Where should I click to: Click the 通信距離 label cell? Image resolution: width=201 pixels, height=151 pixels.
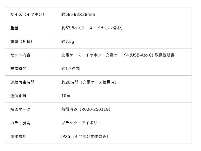point(18,96)
